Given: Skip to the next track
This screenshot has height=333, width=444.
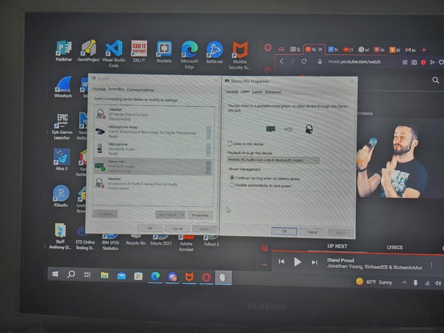Looking at the screenshot, I should coord(314,262).
